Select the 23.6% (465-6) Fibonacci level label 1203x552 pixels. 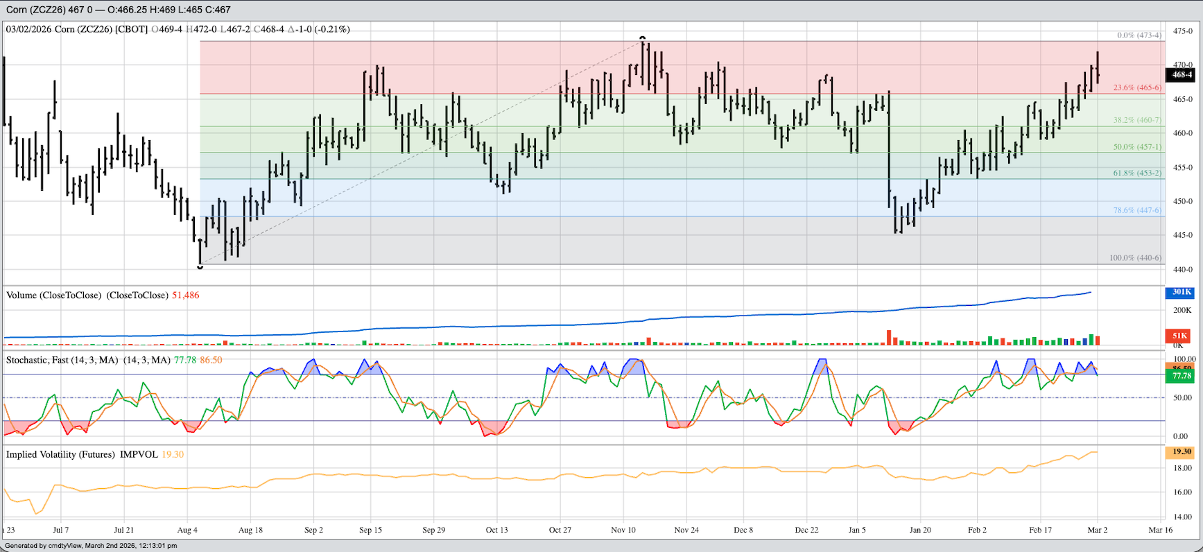1136,88
